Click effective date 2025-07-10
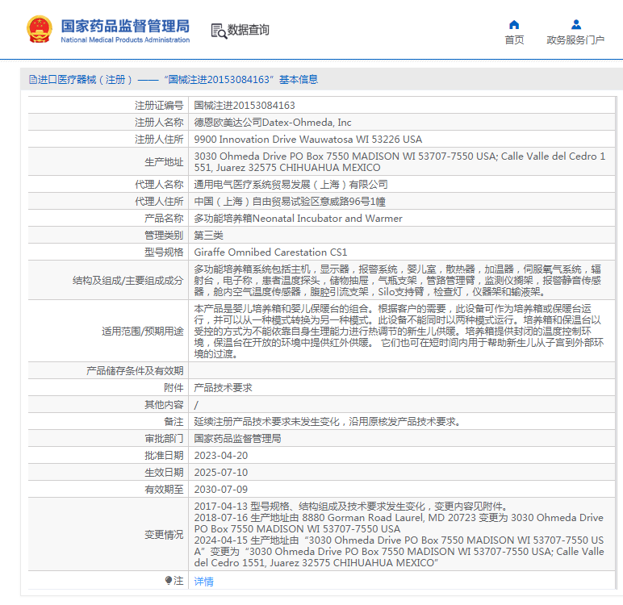The width and height of the screenshot is (623, 605). (221, 473)
